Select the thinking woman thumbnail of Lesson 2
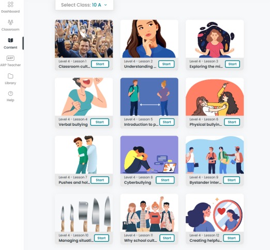Screen dimensions: 270x250 [x=149, y=39]
